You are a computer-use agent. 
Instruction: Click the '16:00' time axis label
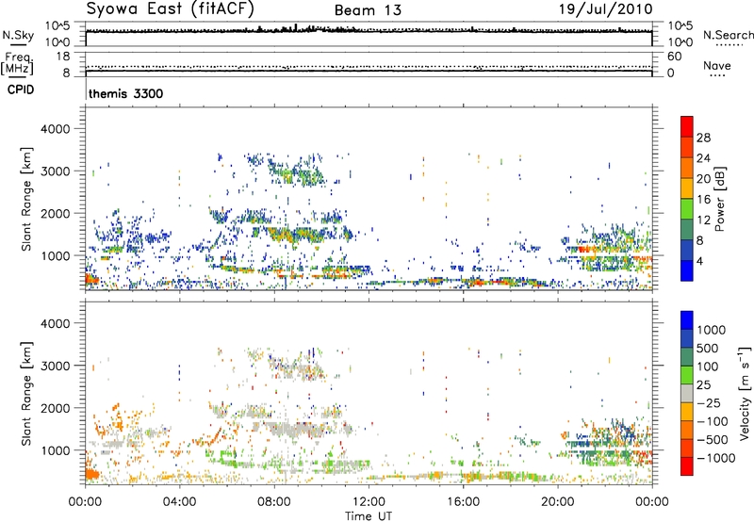pyautogui.click(x=463, y=502)
